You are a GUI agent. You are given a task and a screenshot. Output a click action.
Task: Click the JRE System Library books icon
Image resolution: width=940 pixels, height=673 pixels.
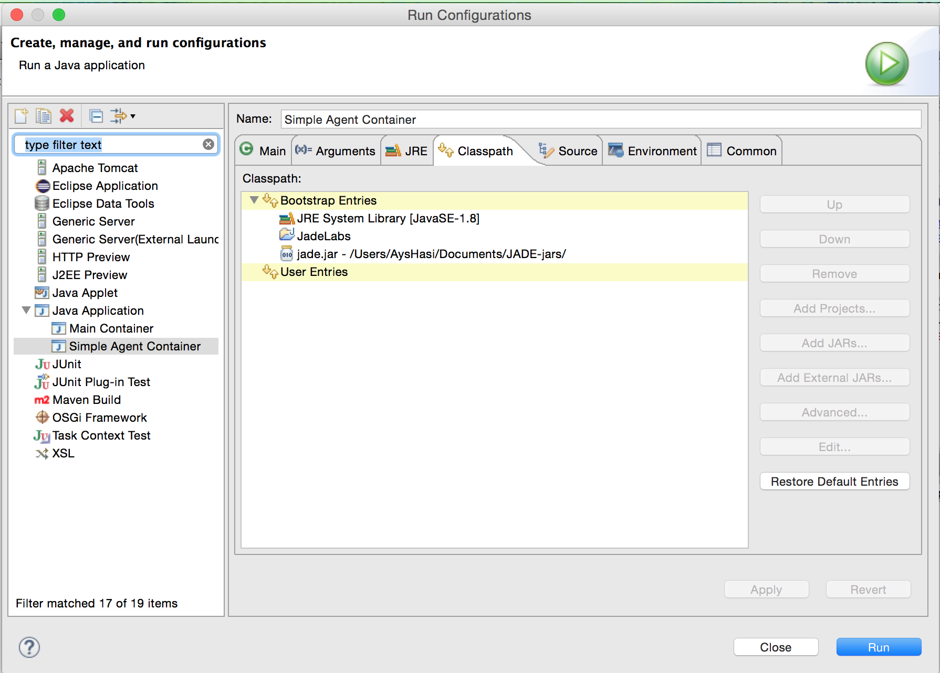[287, 218]
